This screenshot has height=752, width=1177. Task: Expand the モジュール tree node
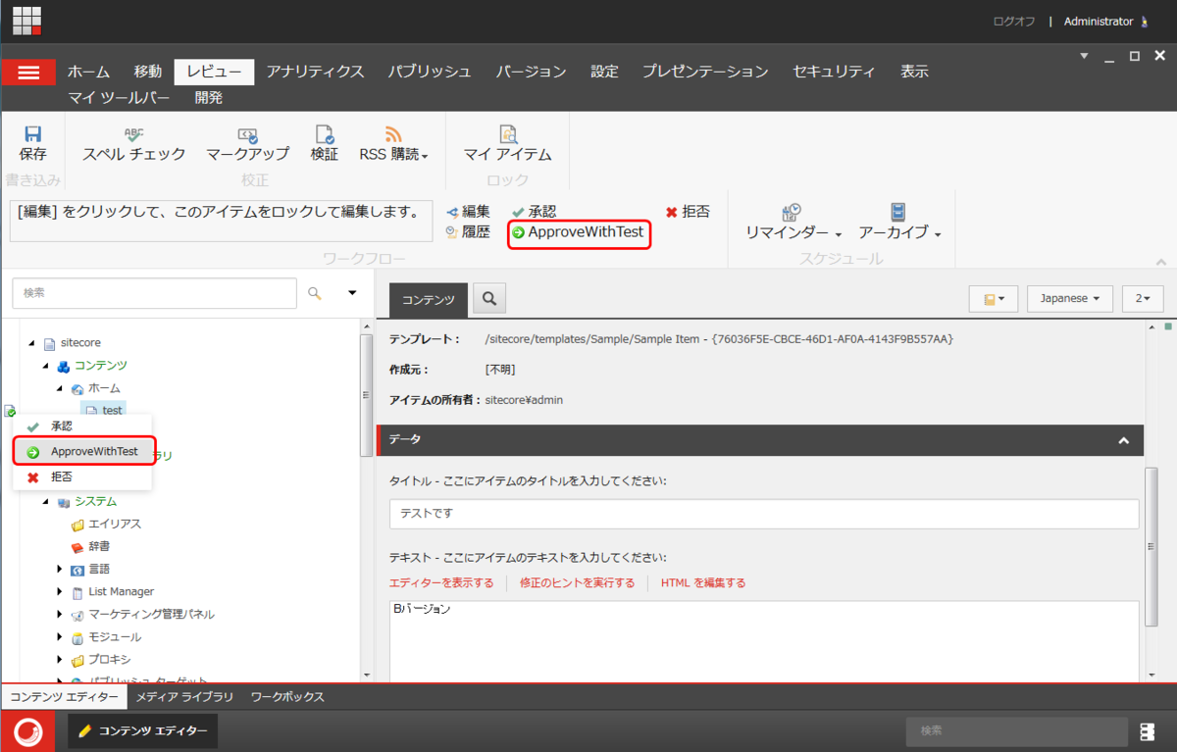tap(60, 636)
